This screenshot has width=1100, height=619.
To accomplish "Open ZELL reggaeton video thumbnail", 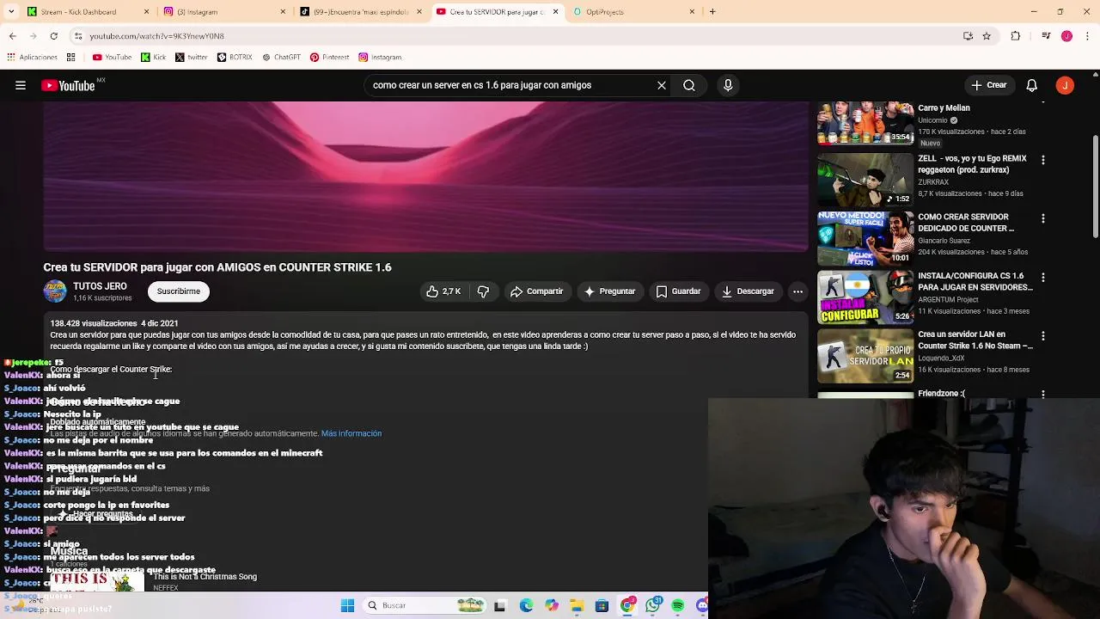I will (865, 180).
